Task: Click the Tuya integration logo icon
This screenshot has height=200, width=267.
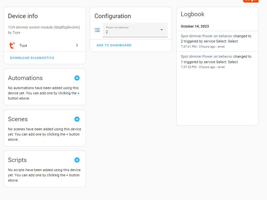Action: tap(12, 45)
